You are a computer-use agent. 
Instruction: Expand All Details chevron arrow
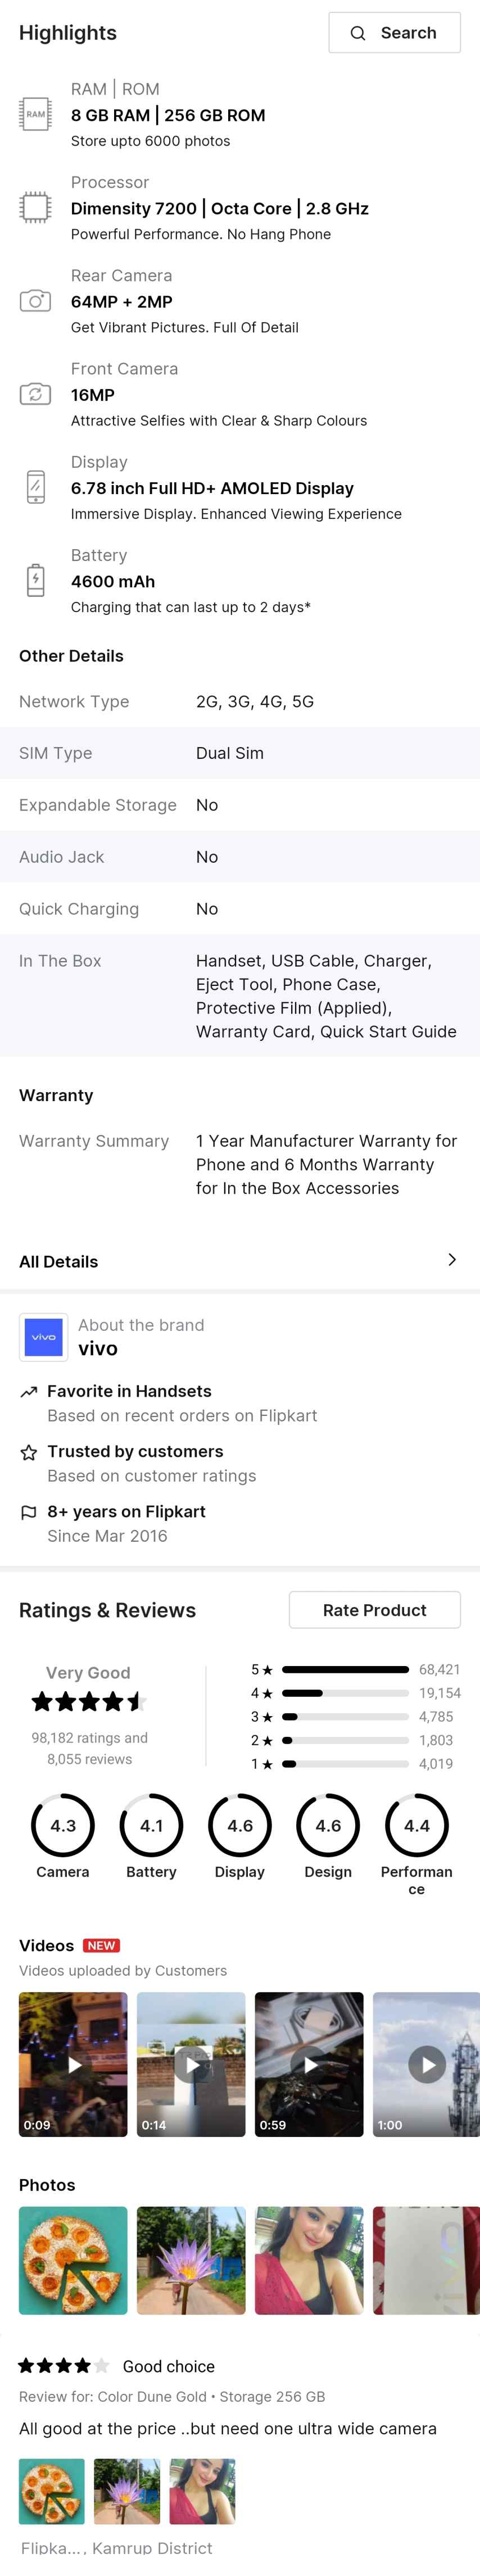(x=452, y=1260)
